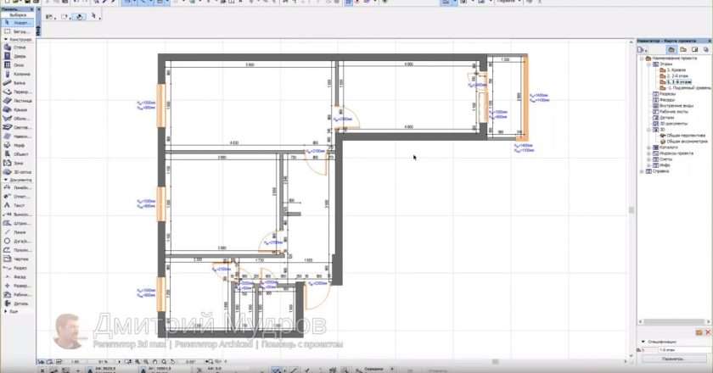Select the Door (Дверь) tool
Image resolution: width=713 pixels, height=373 pixels.
pos(17,56)
